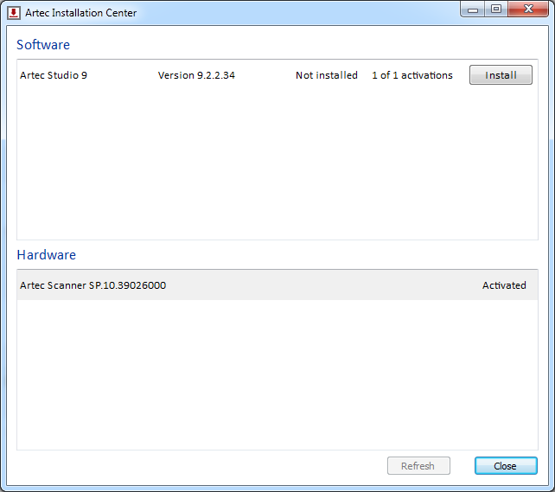Click the Hardware section heading
This screenshot has height=492, width=555.
click(x=47, y=255)
